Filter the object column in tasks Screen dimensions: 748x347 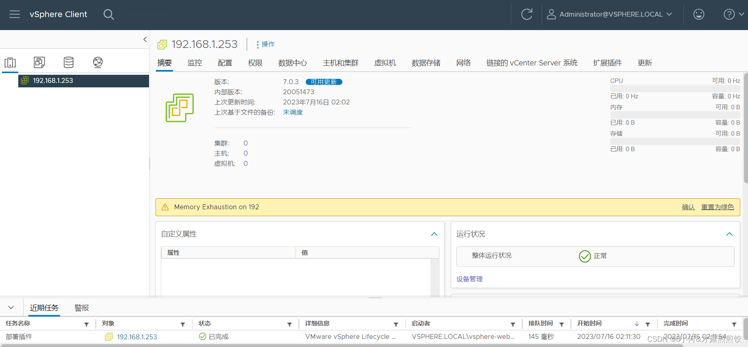(183, 324)
